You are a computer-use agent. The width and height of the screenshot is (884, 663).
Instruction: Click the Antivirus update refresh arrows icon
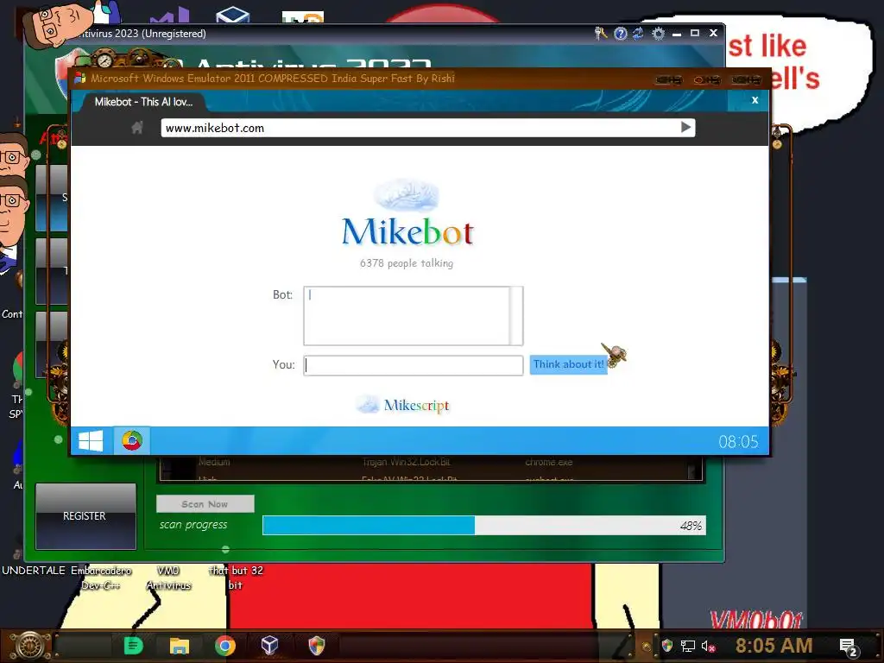[x=638, y=34]
